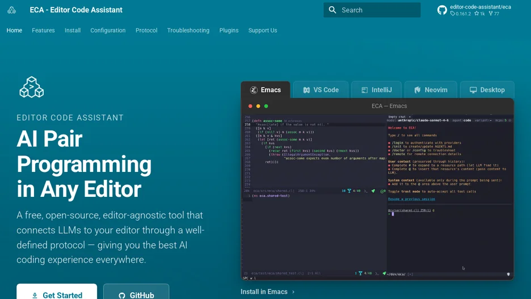Click the IntelliJ icon in its tab
Viewport: 531px width, 299px height.
click(x=364, y=90)
